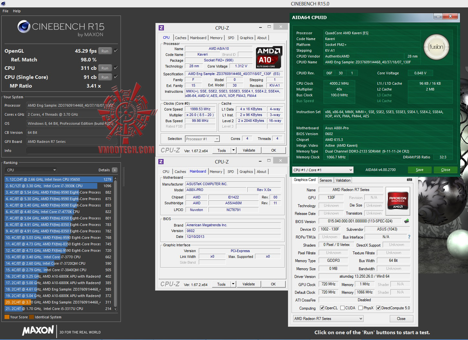Open the Sensors tab in the GPU panel
This screenshot has width=468, height=340.
pos(326,180)
